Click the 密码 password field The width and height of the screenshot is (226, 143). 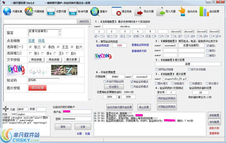tap(77, 119)
